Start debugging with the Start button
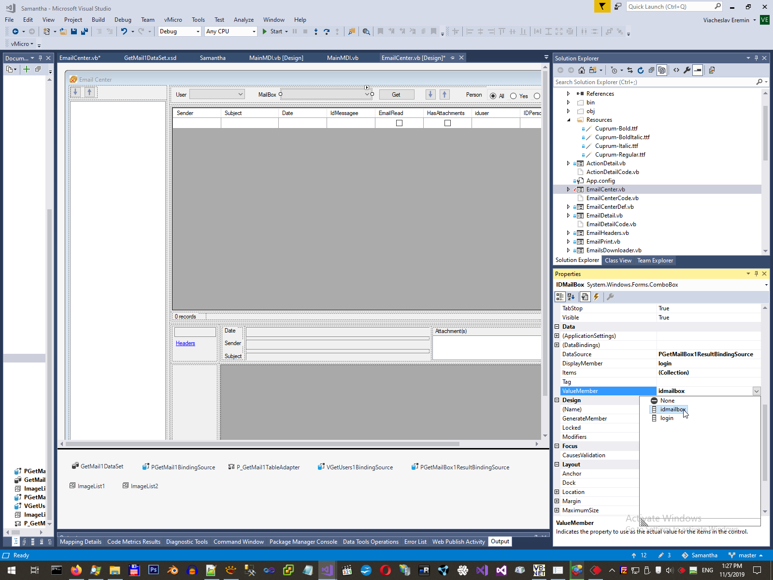Viewport: 773px width, 580px height. [x=275, y=31]
